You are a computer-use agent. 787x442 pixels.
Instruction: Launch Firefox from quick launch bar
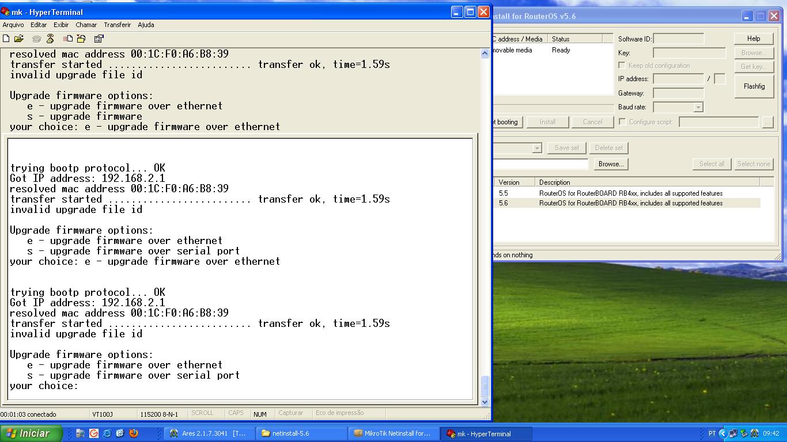[134, 433]
